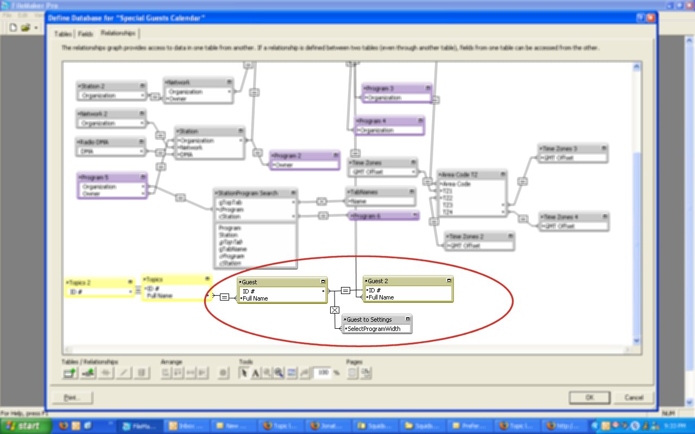This screenshot has width=695, height=434.
Task: Click the zoom out magnifier tool
Action: tap(279, 373)
